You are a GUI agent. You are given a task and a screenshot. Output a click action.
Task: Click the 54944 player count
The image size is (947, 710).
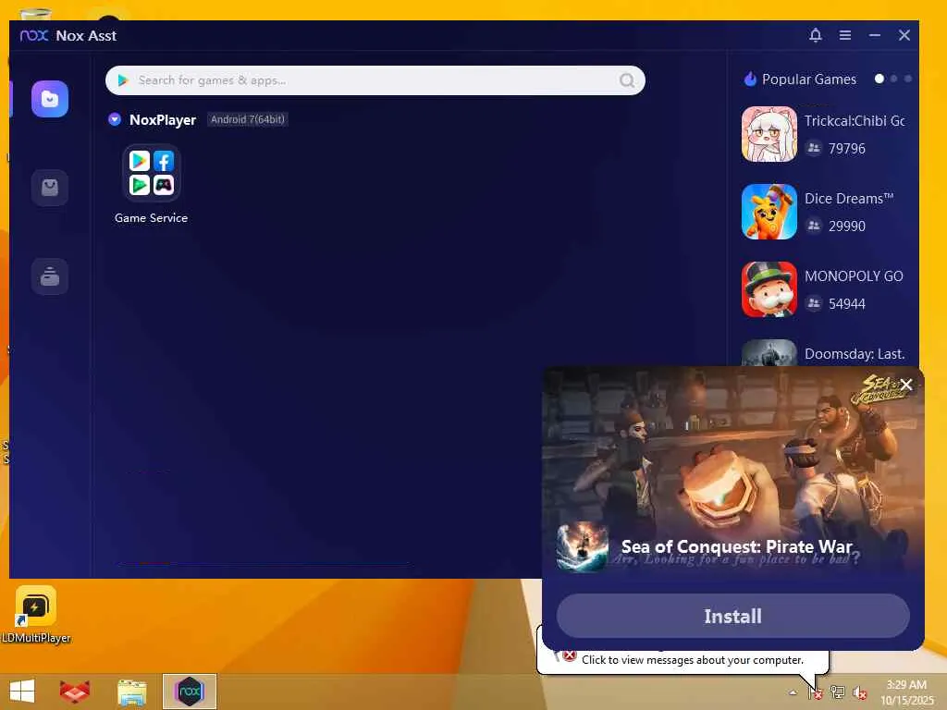[847, 303]
